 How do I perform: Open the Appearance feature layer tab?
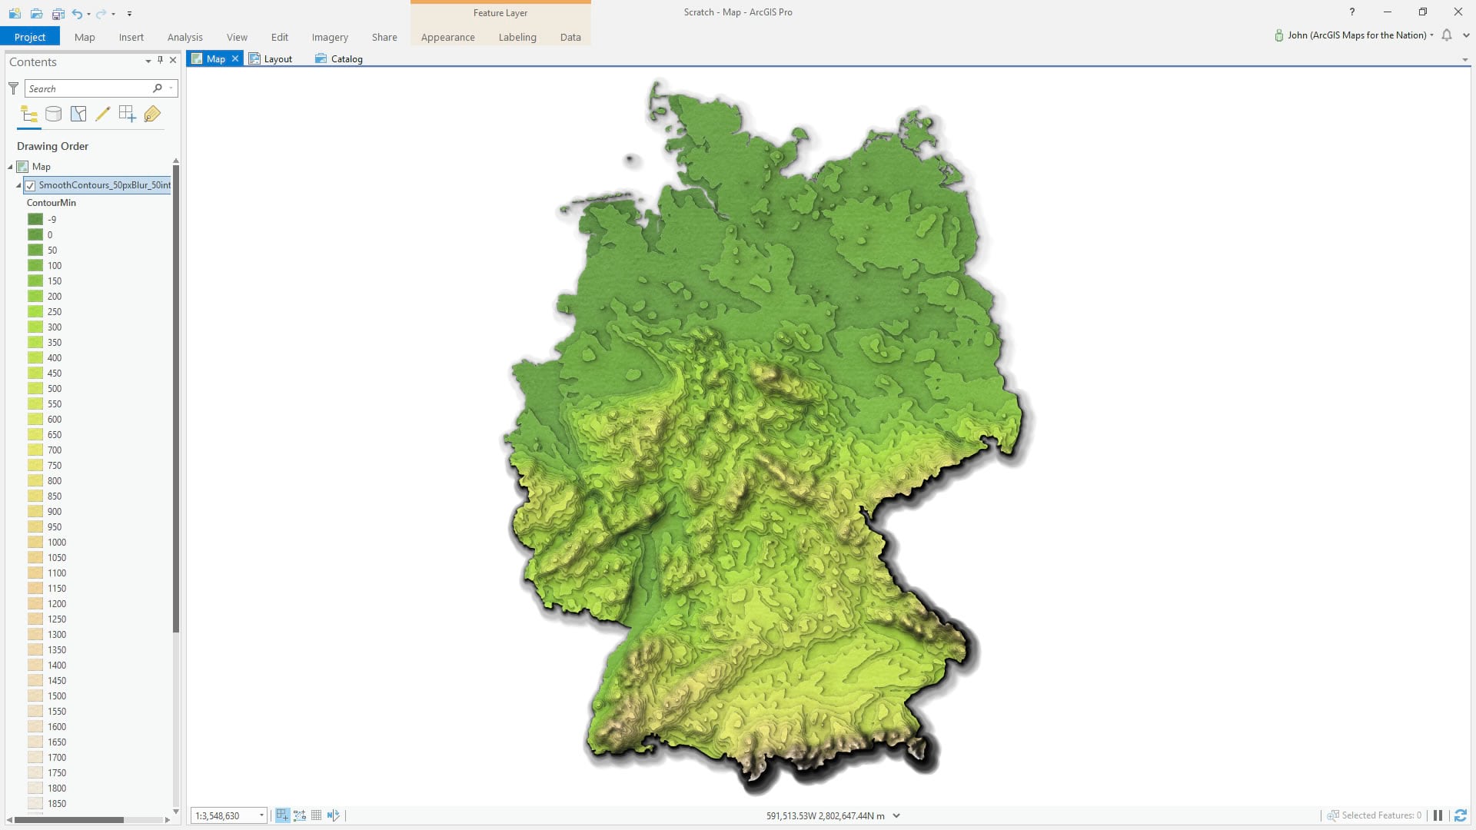coord(448,37)
